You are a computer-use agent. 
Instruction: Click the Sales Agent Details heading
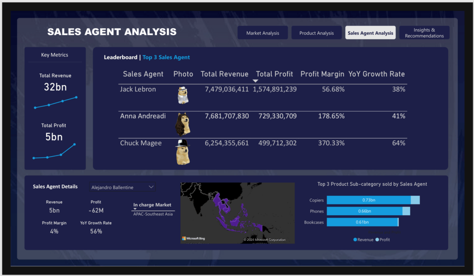coord(56,187)
